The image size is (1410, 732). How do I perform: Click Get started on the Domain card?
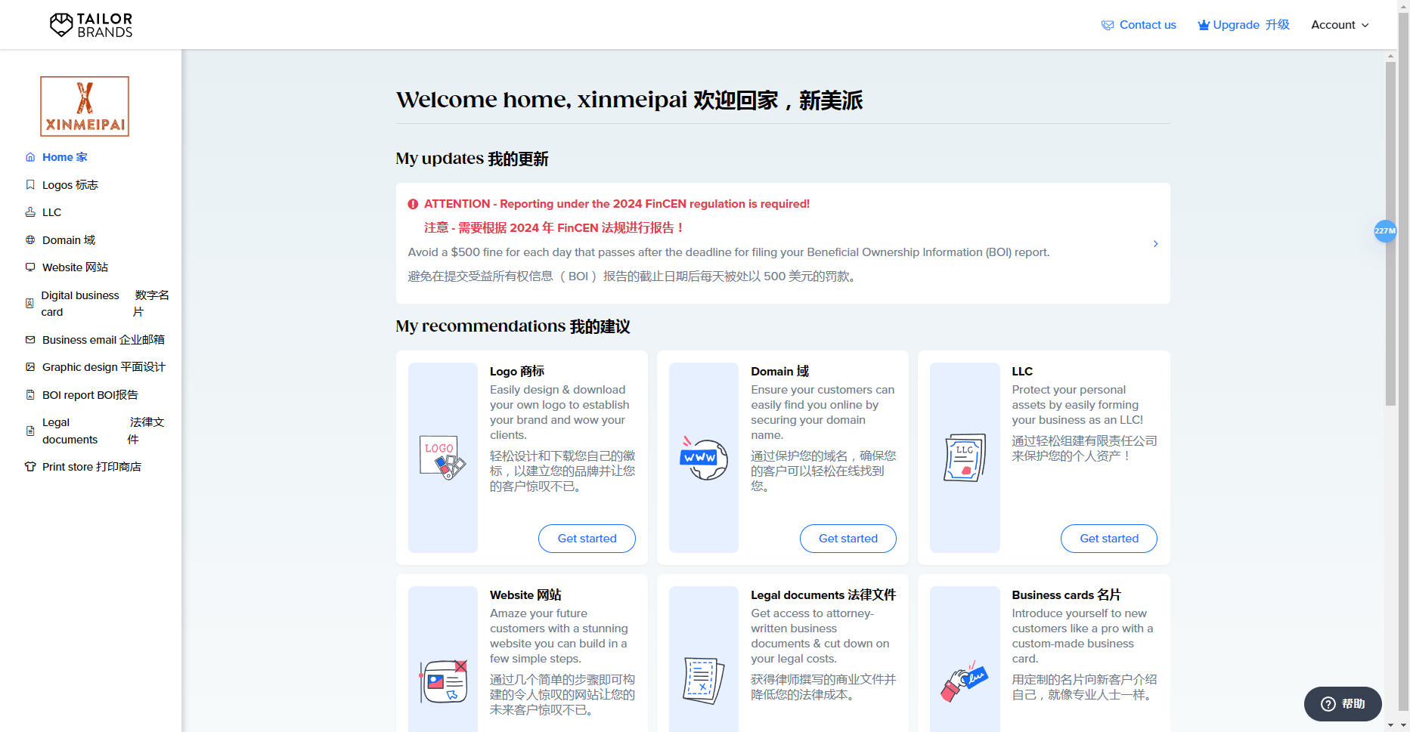pos(848,539)
